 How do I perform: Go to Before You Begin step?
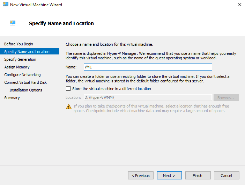click(18, 44)
